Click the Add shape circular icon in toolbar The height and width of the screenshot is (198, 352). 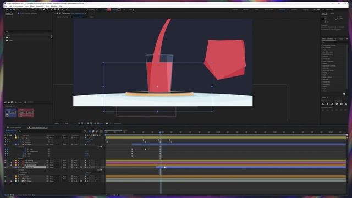[x=133, y=10]
